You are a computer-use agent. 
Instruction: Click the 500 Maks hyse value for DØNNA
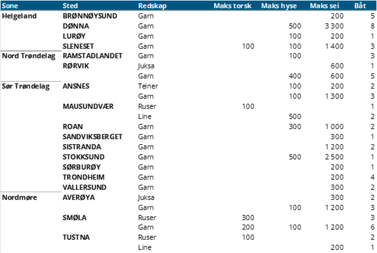295,26
